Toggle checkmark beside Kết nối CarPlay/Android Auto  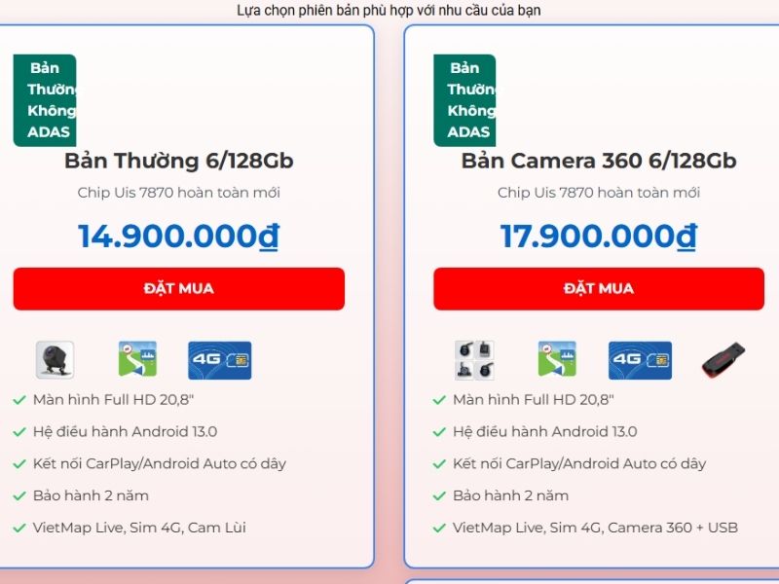19,463
